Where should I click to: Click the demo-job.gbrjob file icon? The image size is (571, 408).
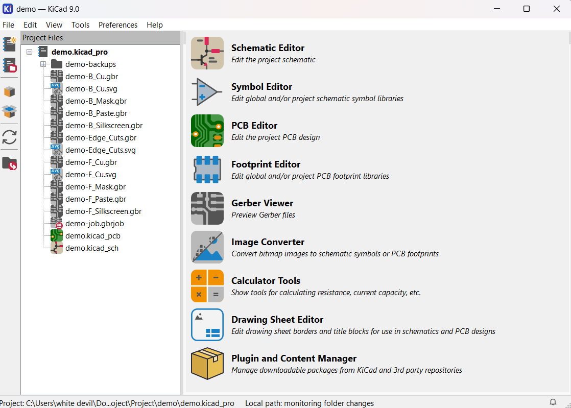coord(57,224)
